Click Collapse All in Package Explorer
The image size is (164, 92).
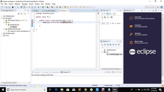(19, 14)
